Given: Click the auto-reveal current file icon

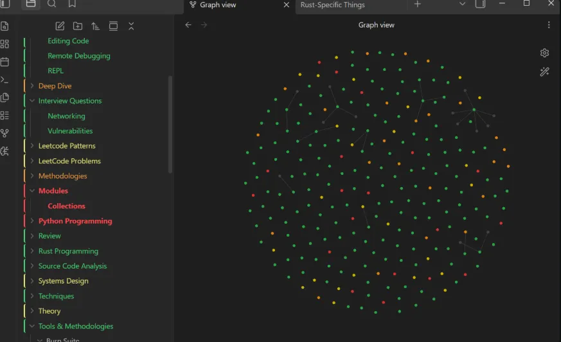Looking at the screenshot, I should pos(113,26).
